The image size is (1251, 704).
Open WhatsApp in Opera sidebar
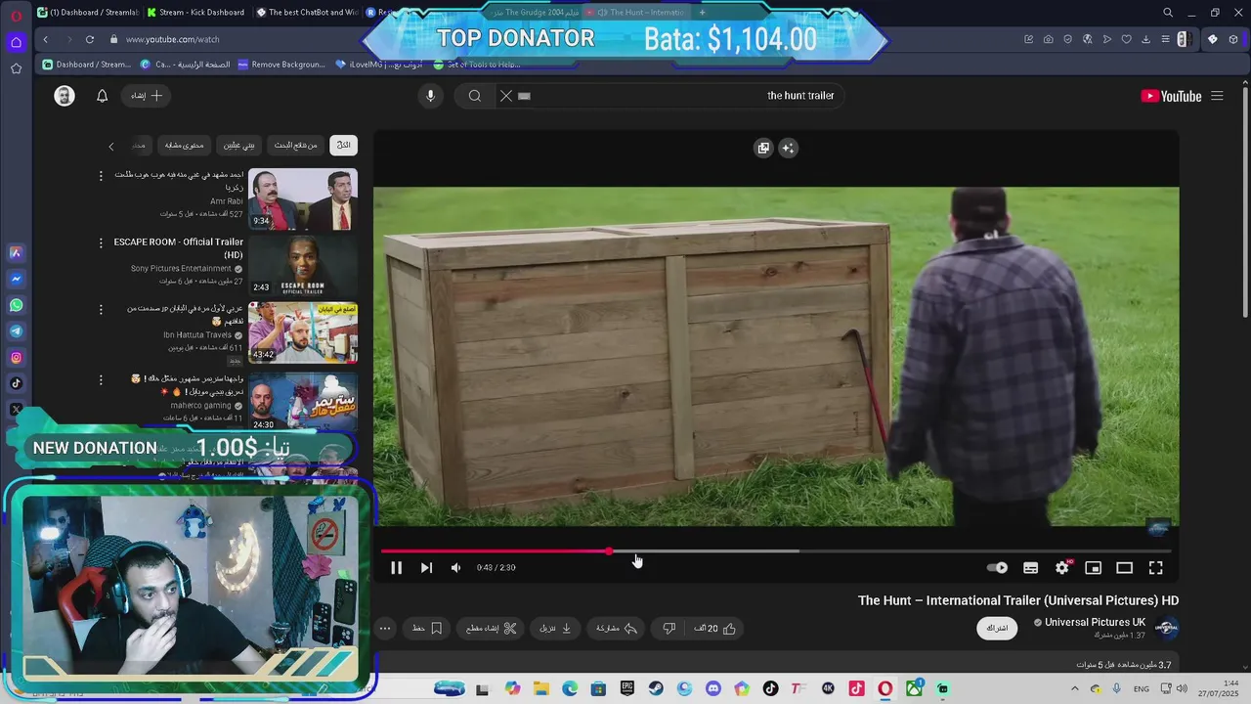pyautogui.click(x=16, y=305)
